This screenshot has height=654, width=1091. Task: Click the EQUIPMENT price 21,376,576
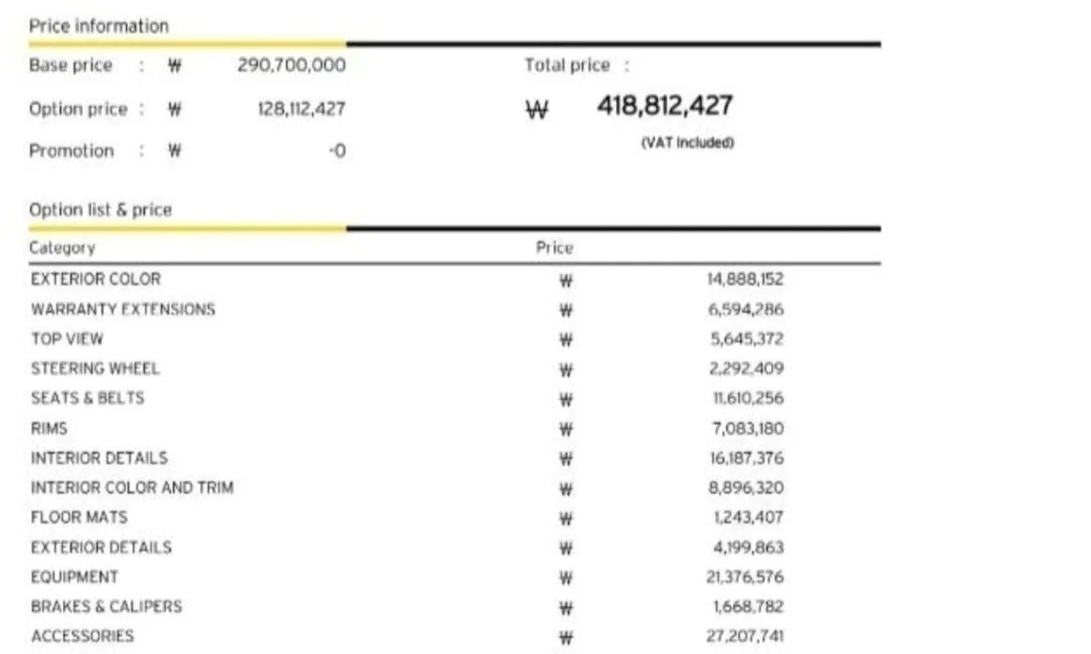[745, 577]
